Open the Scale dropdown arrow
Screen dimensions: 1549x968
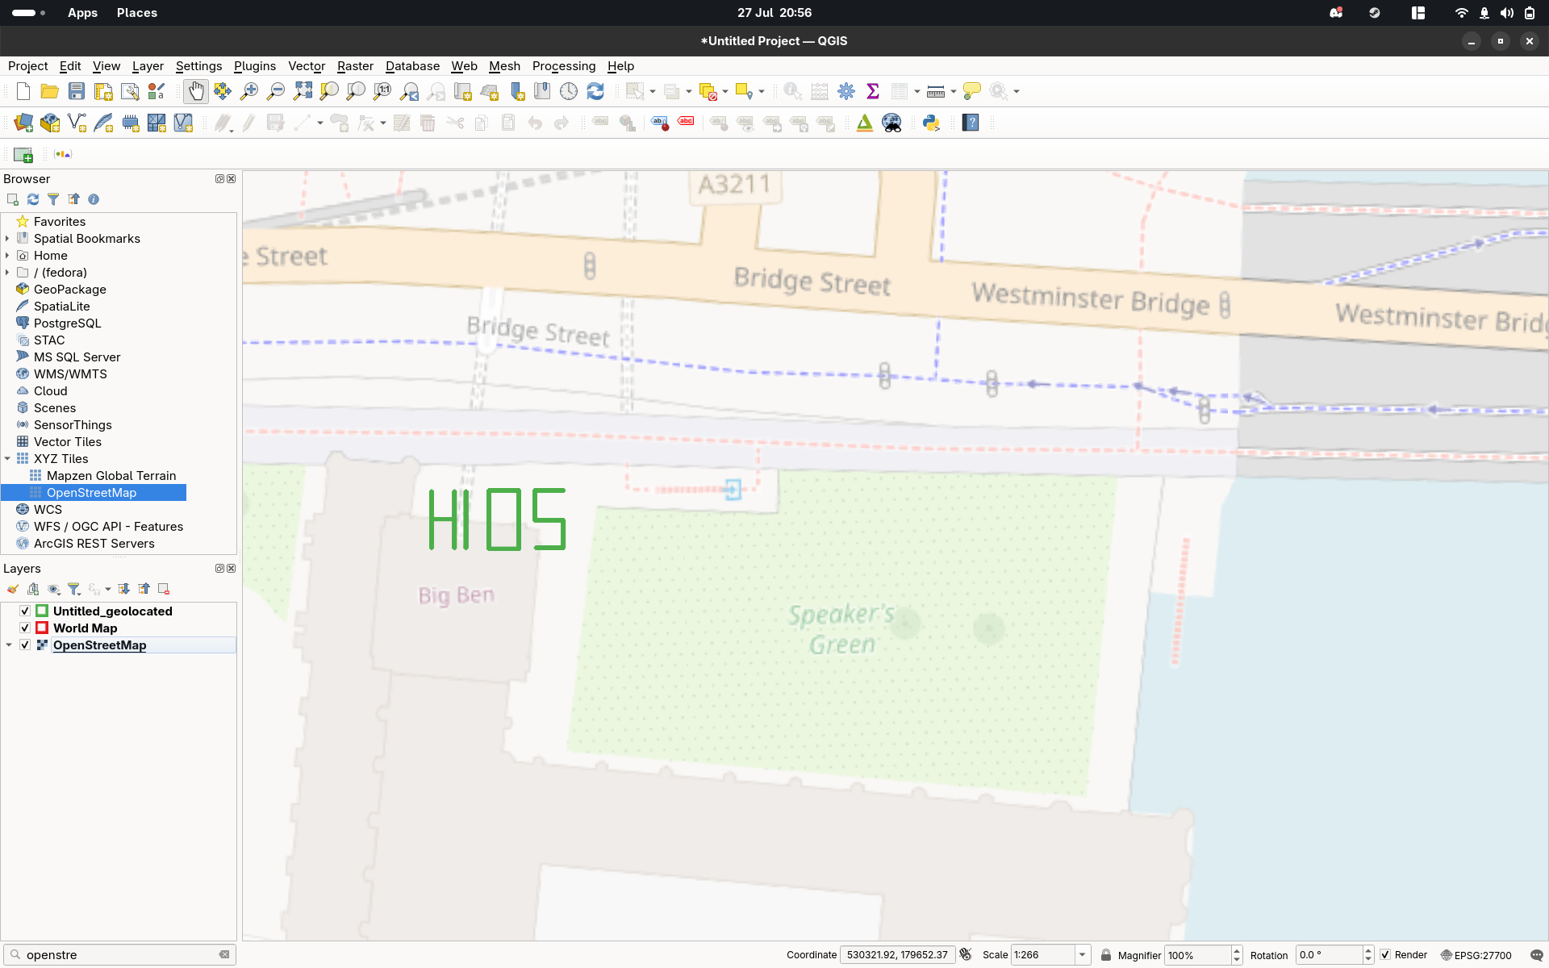point(1083,955)
